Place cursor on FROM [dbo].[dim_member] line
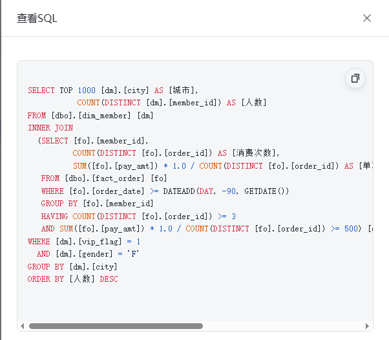The width and height of the screenshot is (389, 340). tap(90, 116)
